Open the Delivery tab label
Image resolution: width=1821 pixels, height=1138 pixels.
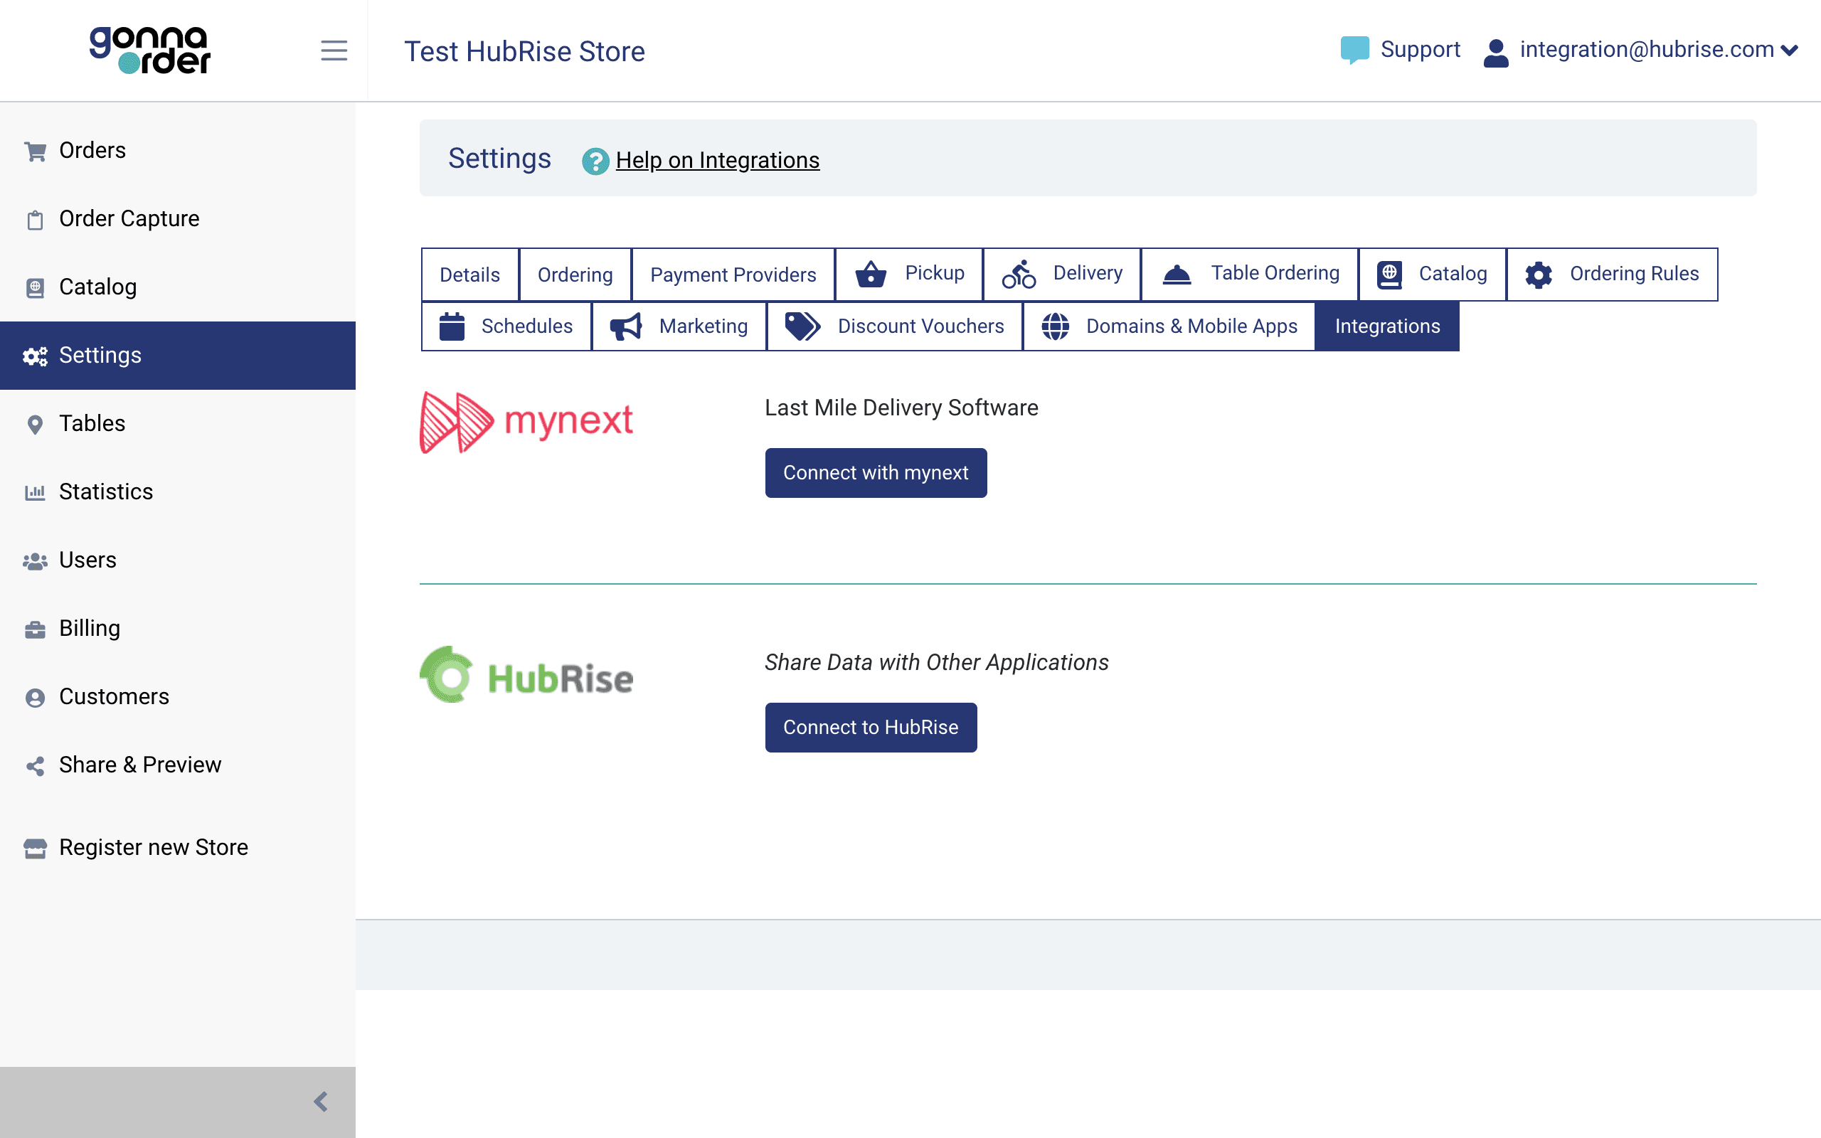pos(1088,272)
